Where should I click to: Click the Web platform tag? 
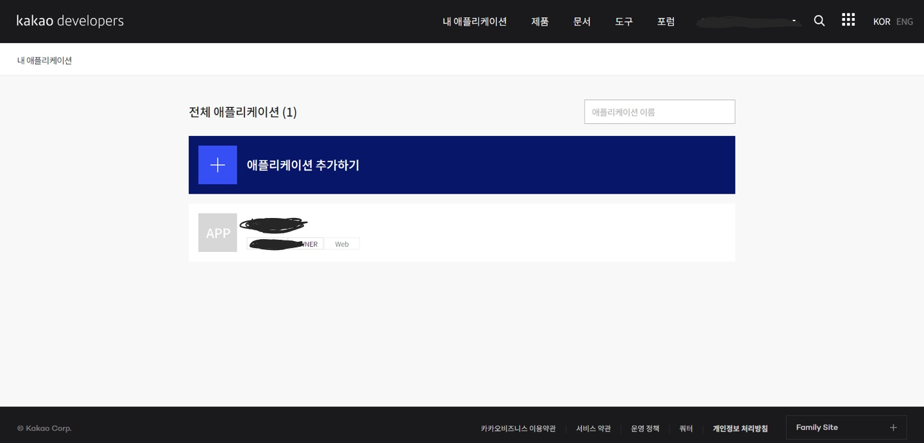click(342, 244)
